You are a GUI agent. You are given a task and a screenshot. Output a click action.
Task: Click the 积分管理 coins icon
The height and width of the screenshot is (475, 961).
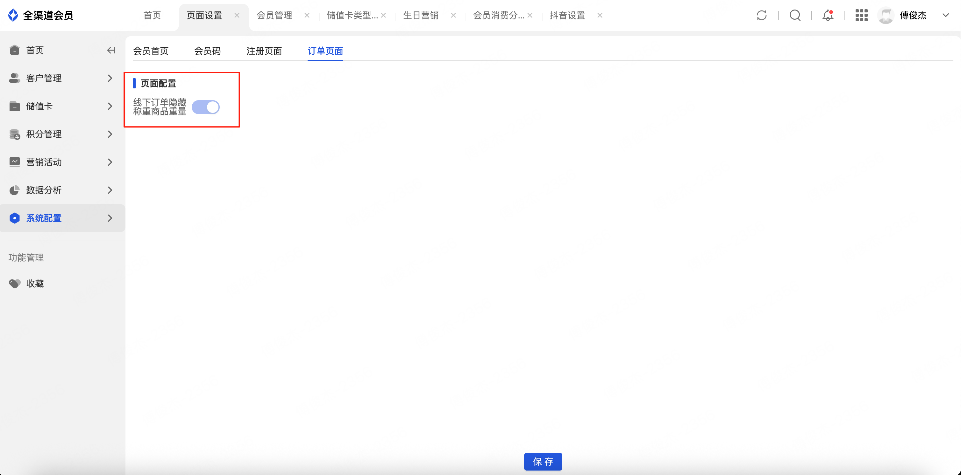[15, 134]
